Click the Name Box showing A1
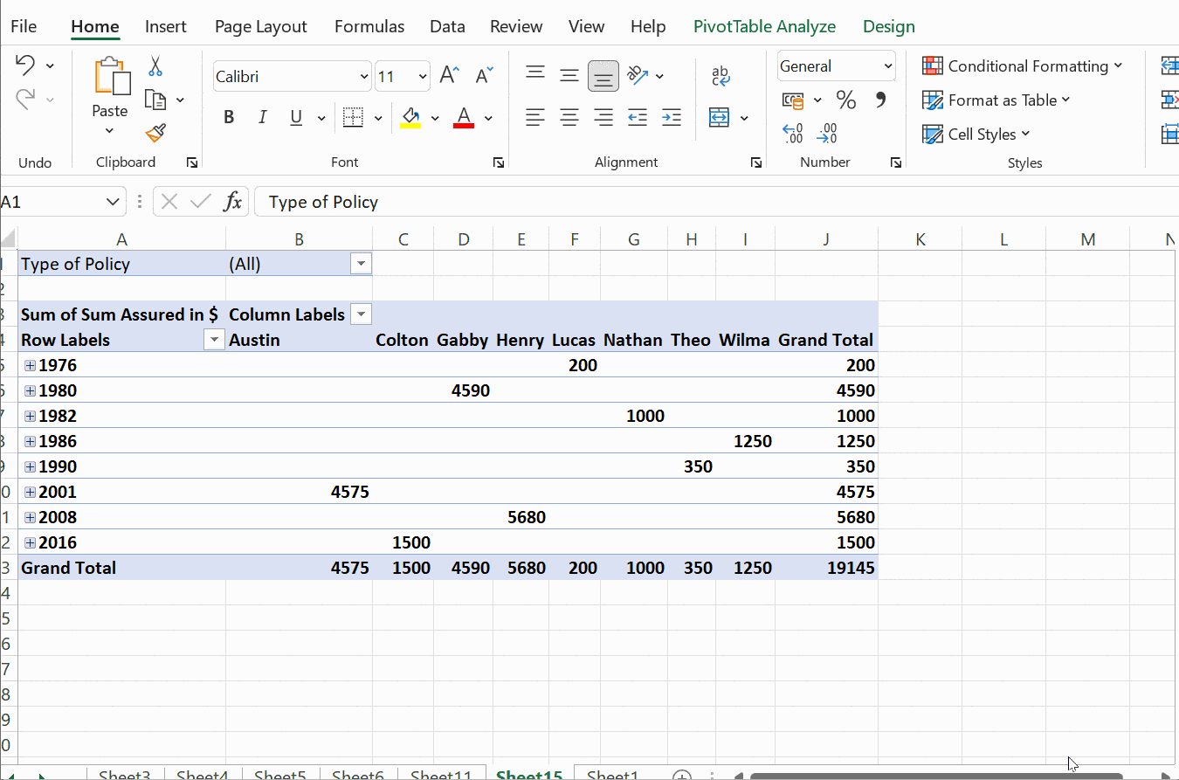Screen dimensions: 1179x780 (x=52, y=202)
